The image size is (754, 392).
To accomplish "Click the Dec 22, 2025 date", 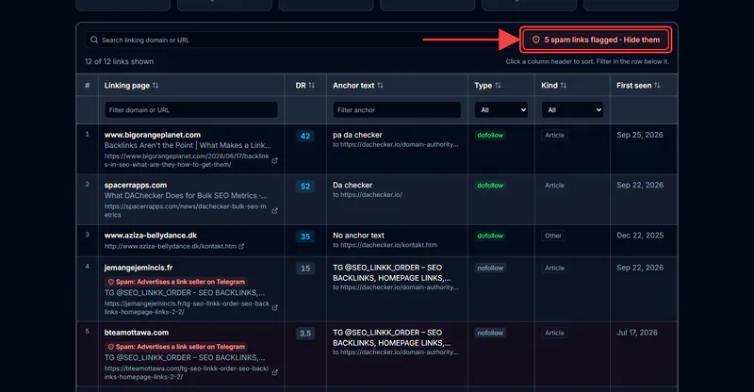I will pos(640,236).
